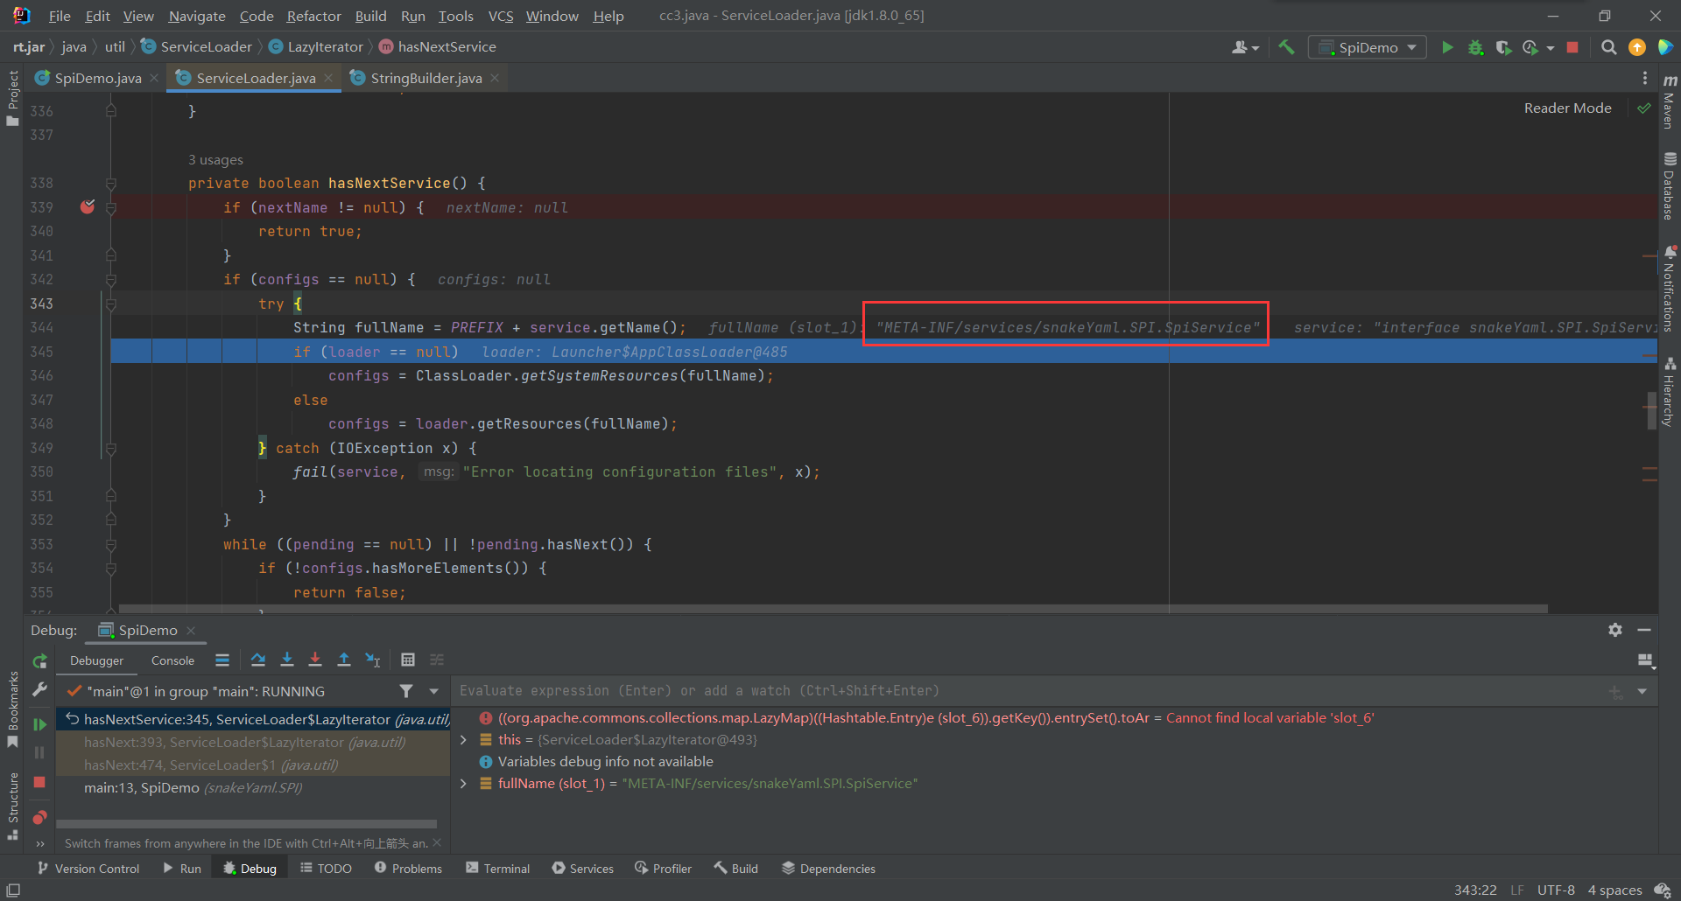Collapse hasNextService method fold at line 338
The width and height of the screenshot is (1681, 901).
pyautogui.click(x=111, y=183)
